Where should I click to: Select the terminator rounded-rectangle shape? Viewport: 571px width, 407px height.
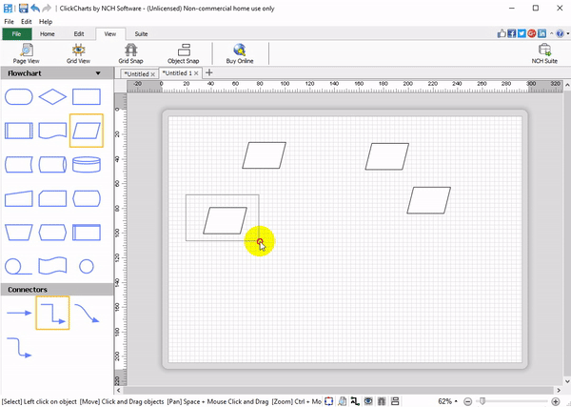(19, 97)
